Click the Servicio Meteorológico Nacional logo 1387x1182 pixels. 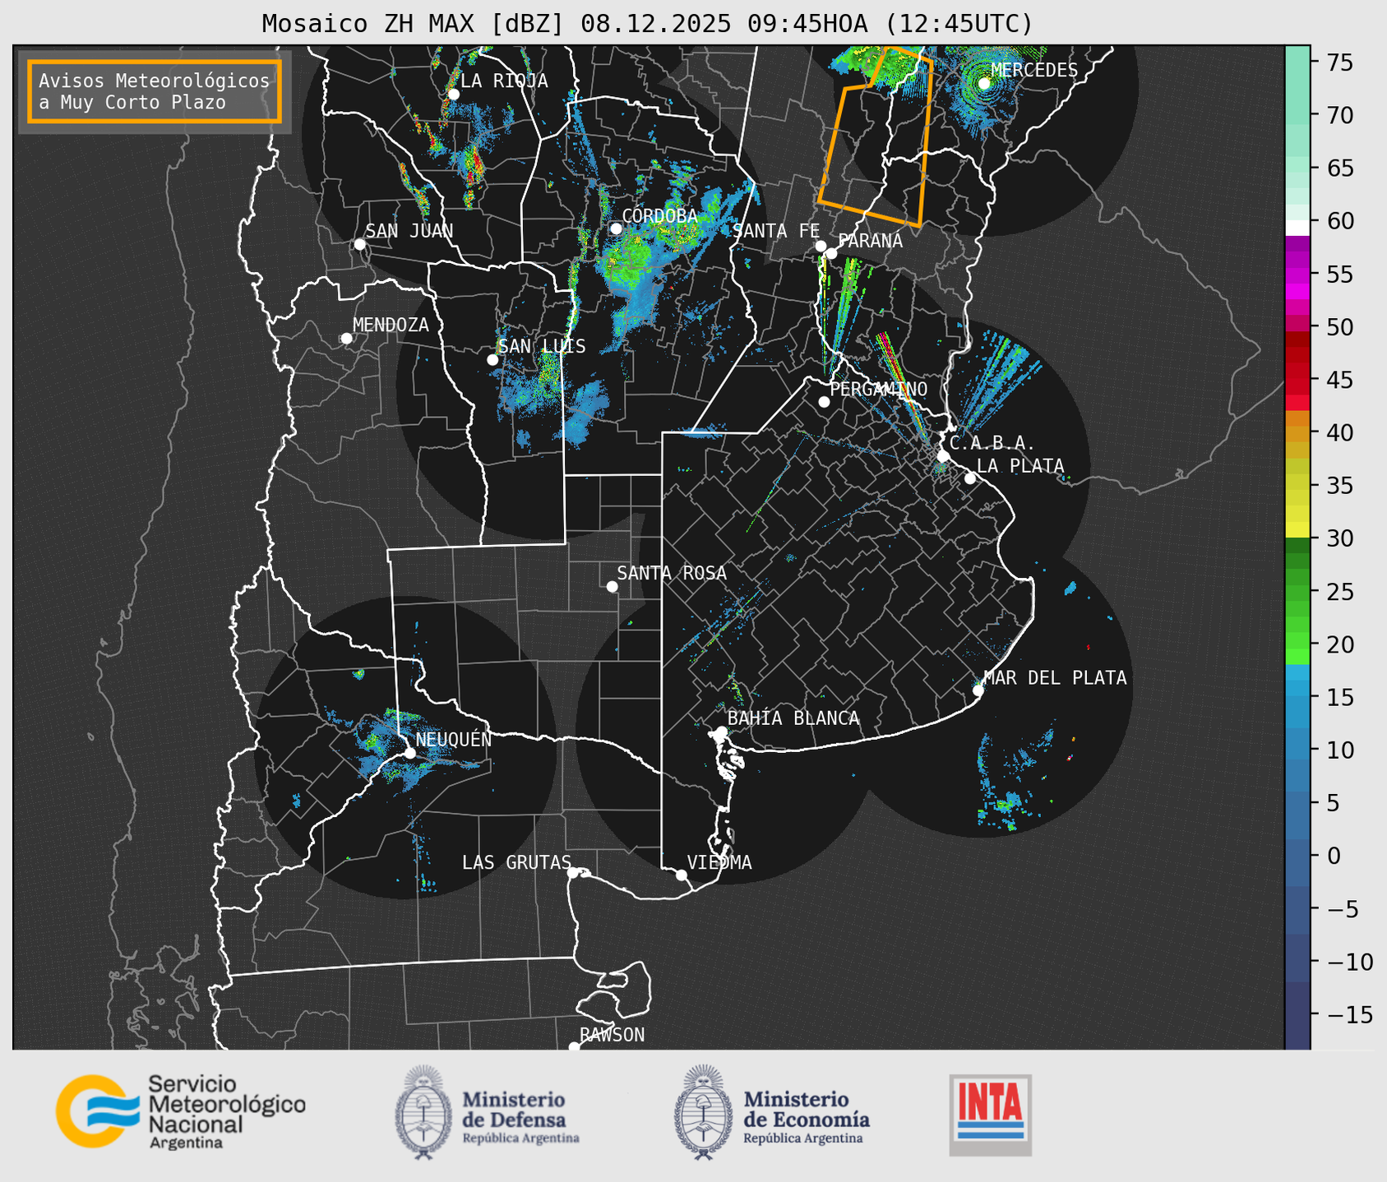pos(180,1111)
